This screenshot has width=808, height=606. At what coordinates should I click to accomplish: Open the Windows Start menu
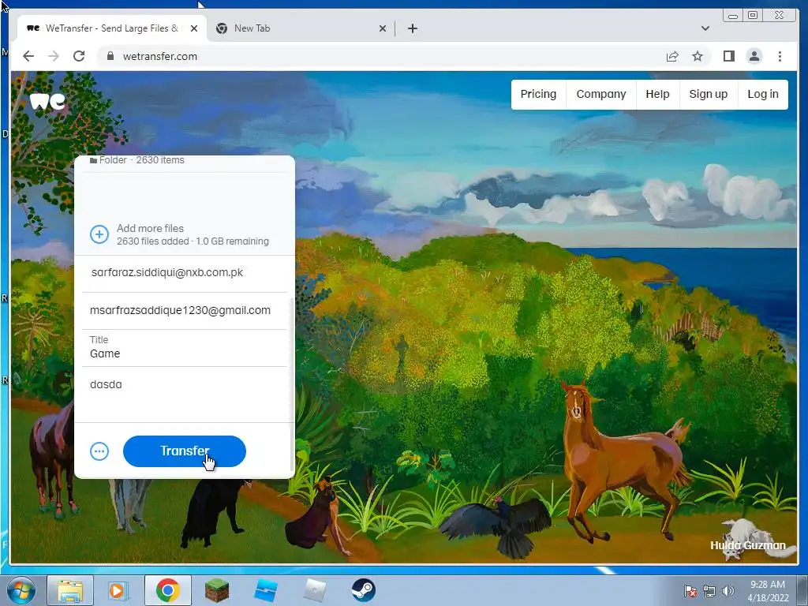click(x=20, y=590)
